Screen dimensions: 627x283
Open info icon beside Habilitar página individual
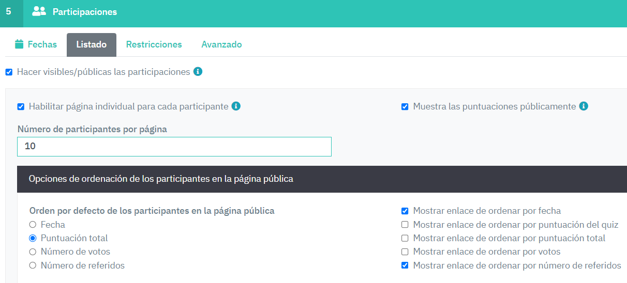(236, 106)
